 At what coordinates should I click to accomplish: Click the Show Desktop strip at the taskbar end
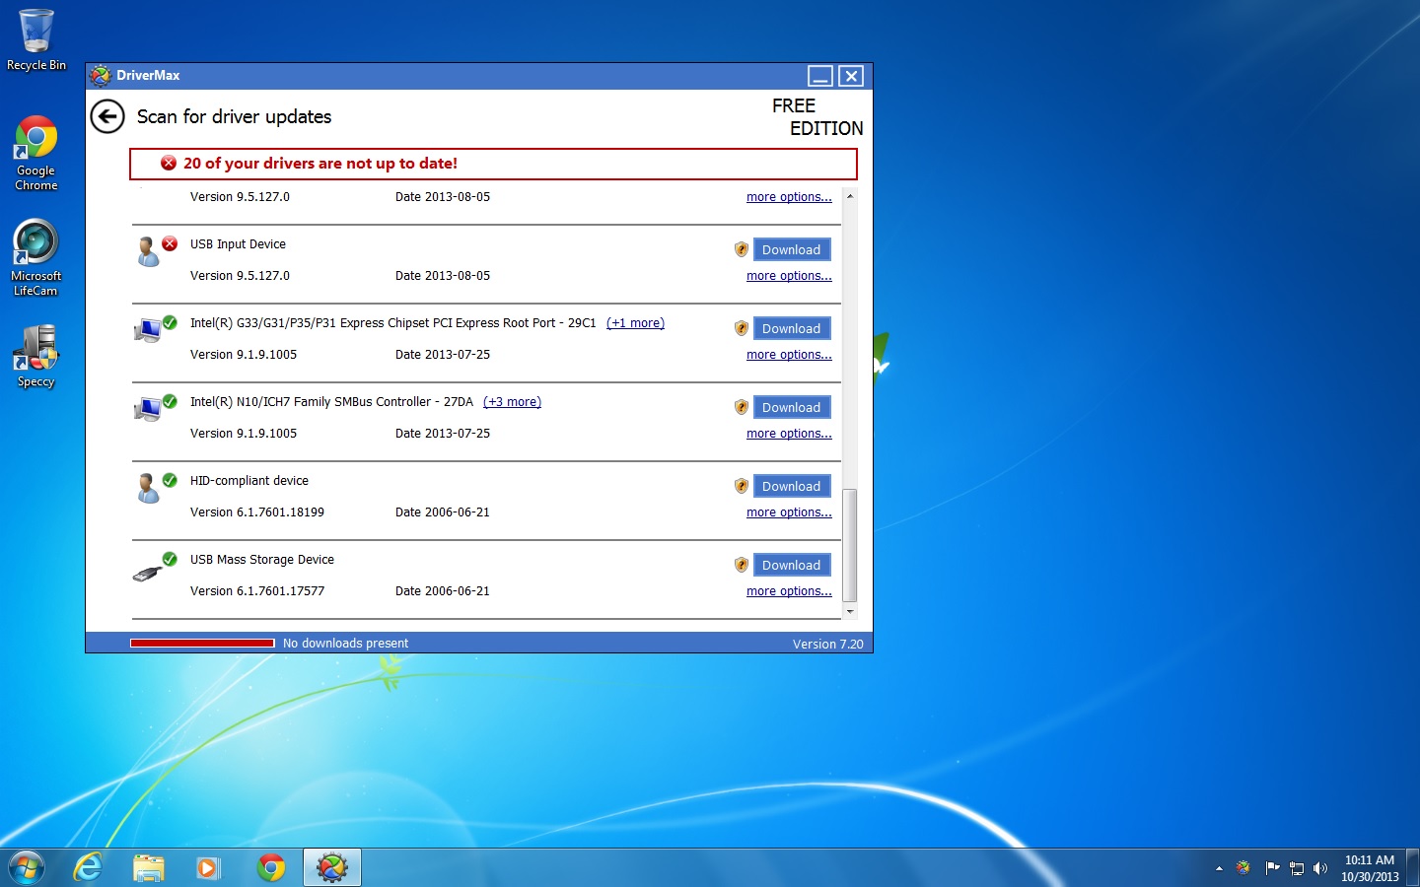(1413, 868)
